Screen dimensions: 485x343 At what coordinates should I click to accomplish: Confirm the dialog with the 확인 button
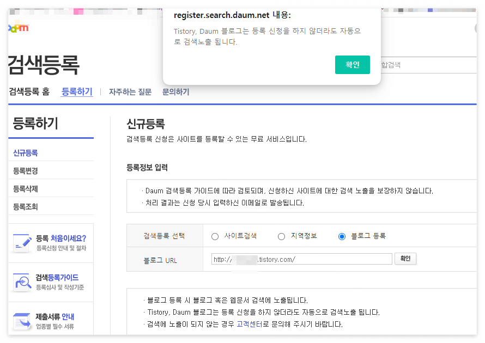point(352,64)
